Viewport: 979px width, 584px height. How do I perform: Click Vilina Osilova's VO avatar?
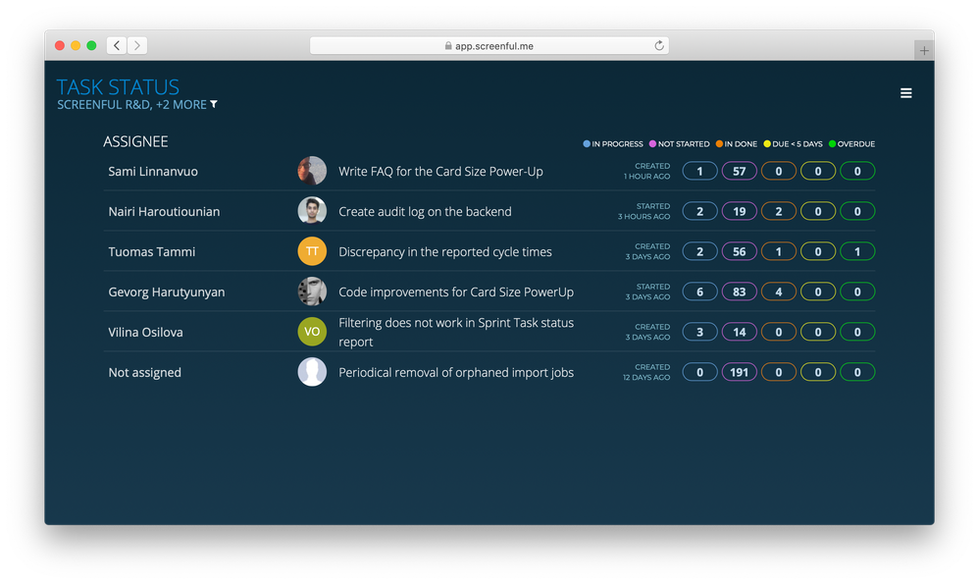tap(312, 332)
